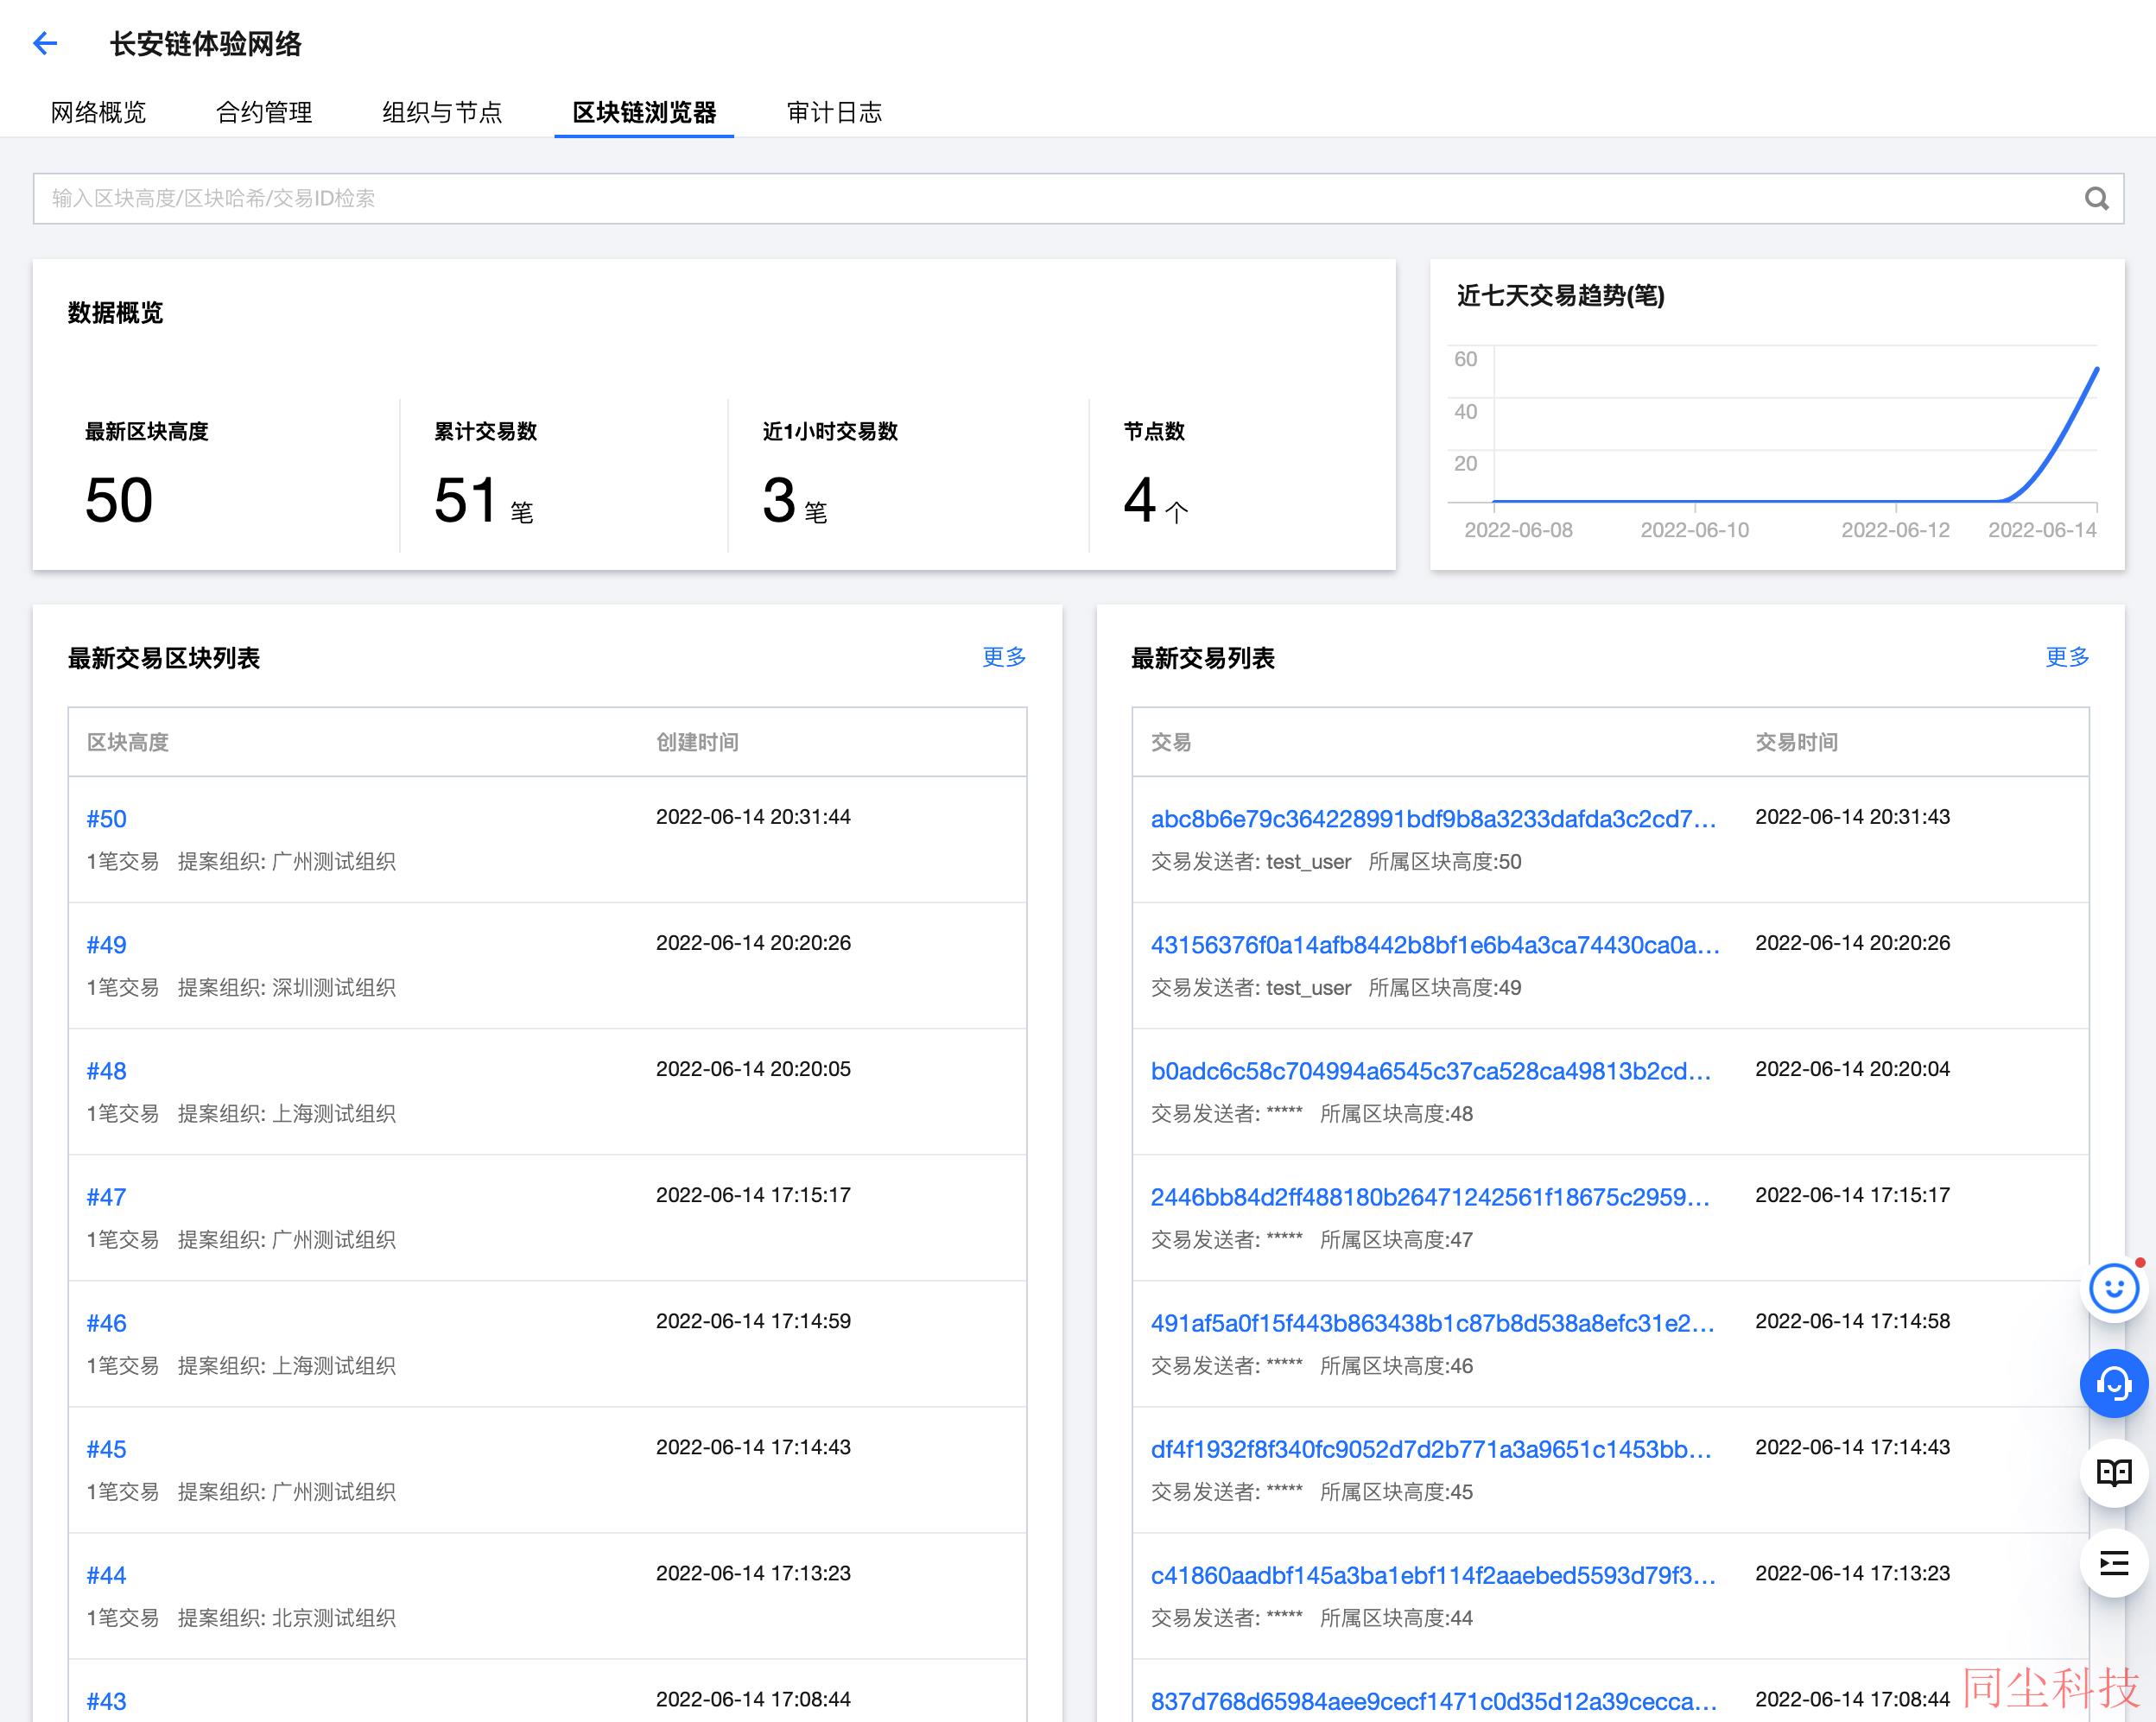Click the 最新区块高度 value 50
The height and width of the screenshot is (1722, 2156).
click(119, 500)
